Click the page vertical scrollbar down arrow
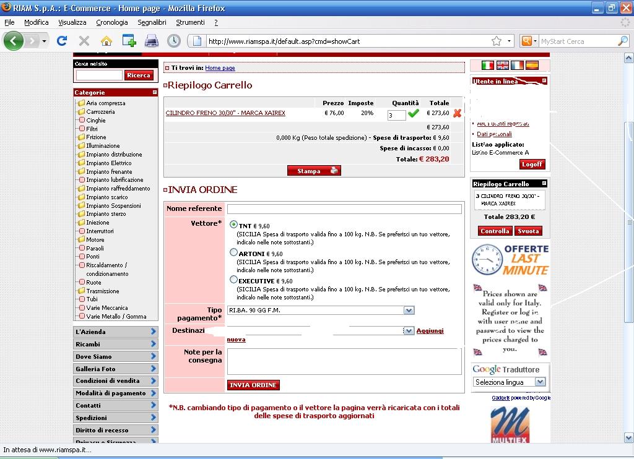Image resolution: width=634 pixels, height=459 pixels. (629, 437)
